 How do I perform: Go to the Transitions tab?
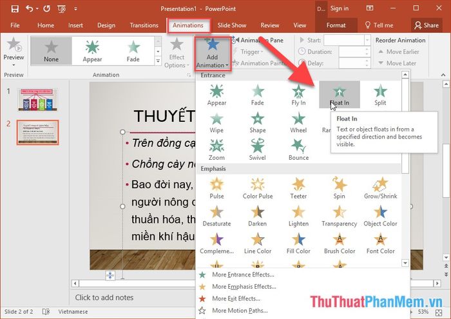144,25
